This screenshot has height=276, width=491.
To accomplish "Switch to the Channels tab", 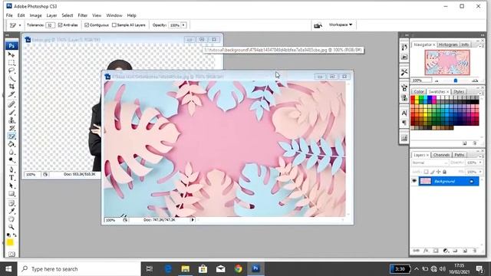I will (442, 155).
